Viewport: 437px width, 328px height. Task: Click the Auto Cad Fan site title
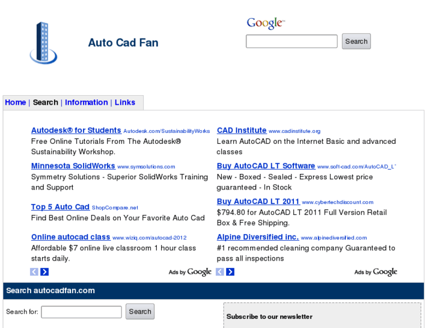click(x=123, y=43)
